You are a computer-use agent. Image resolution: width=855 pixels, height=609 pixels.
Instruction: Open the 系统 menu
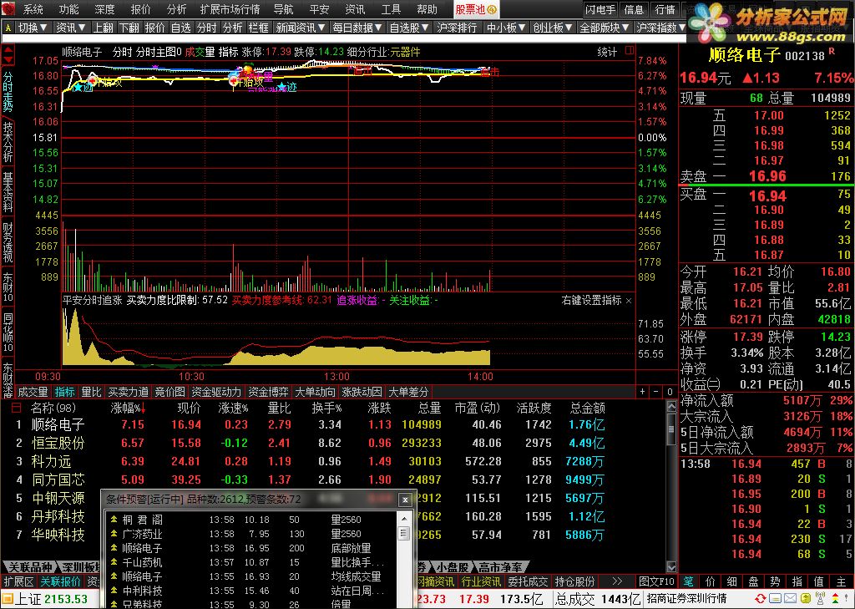pyautogui.click(x=33, y=9)
